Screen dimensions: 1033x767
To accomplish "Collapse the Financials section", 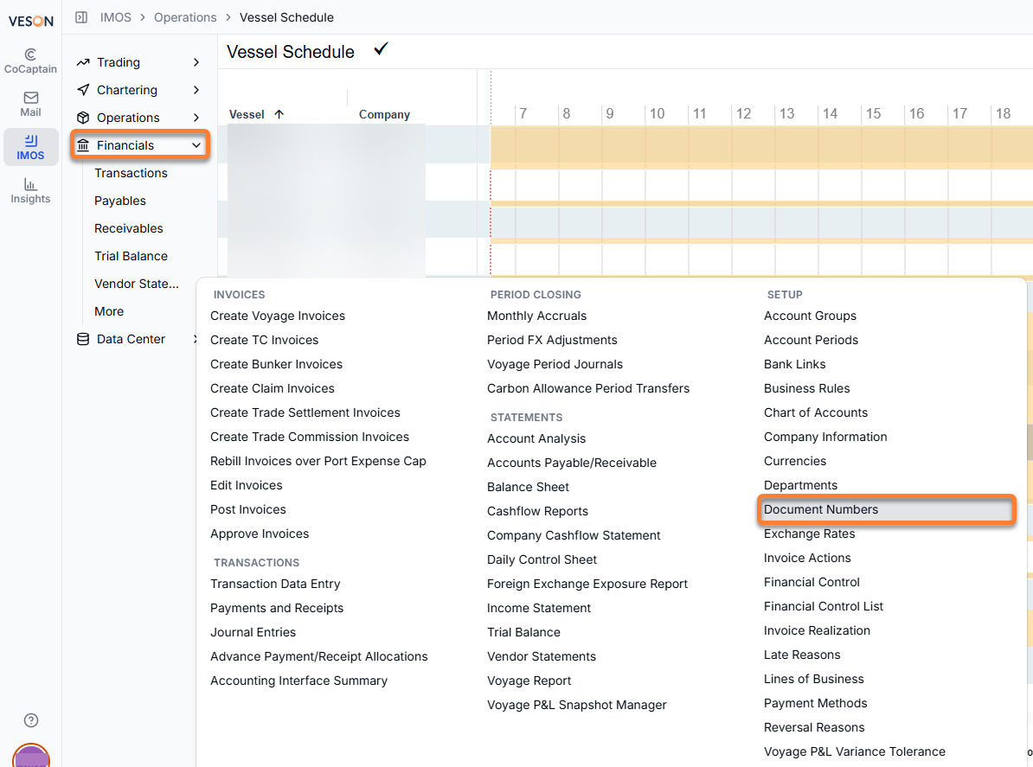I will pyautogui.click(x=139, y=145).
